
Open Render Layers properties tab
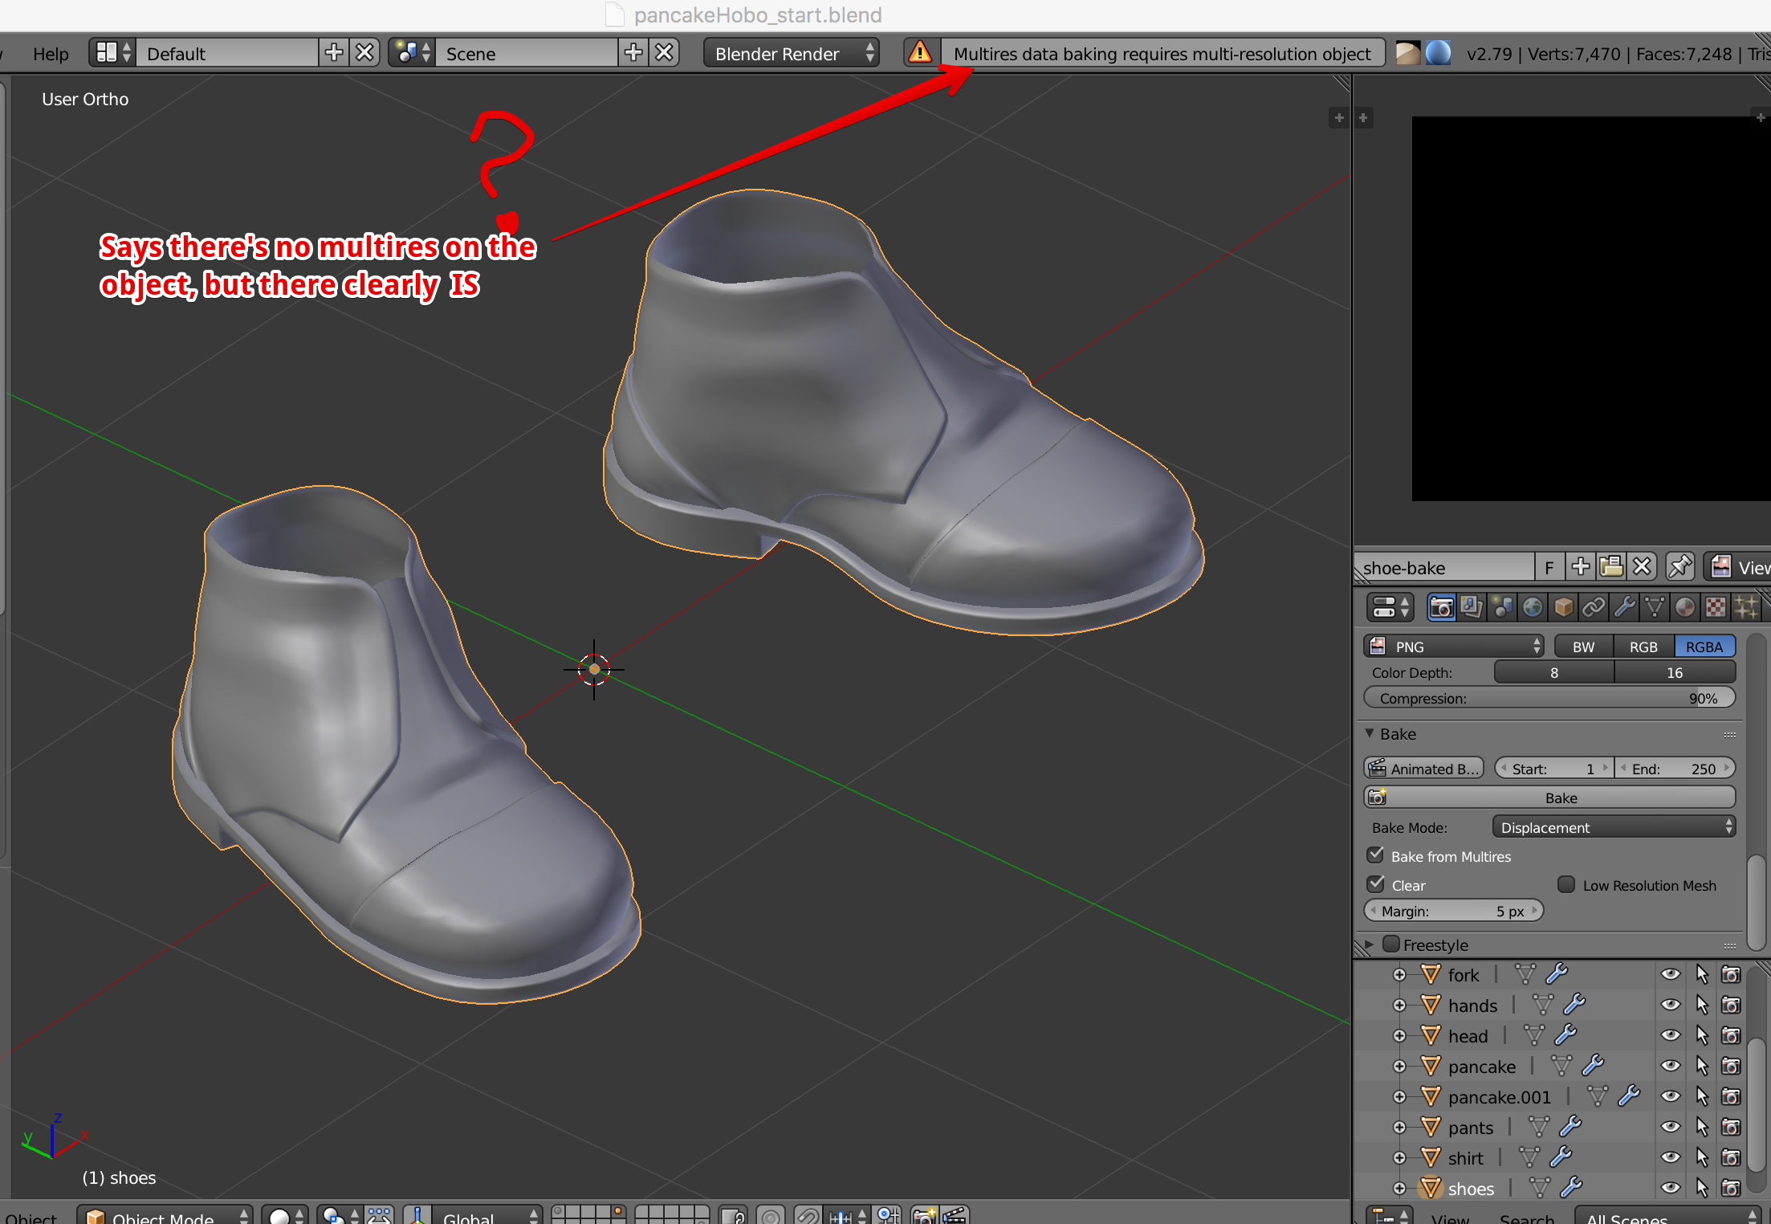tap(1472, 608)
